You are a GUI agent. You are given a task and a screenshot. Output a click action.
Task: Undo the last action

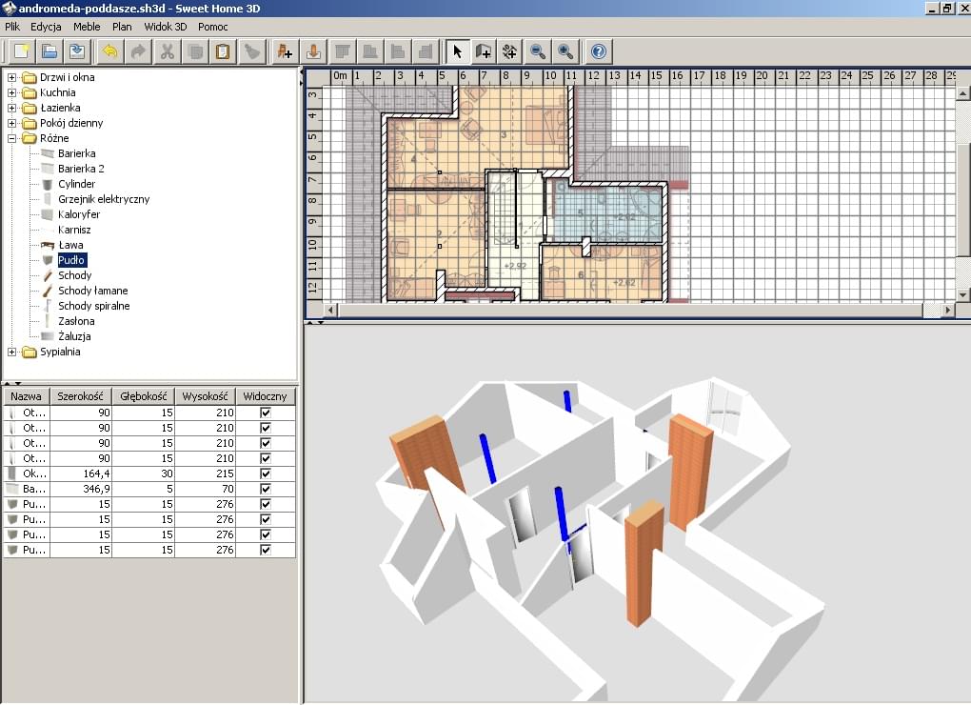tap(110, 51)
